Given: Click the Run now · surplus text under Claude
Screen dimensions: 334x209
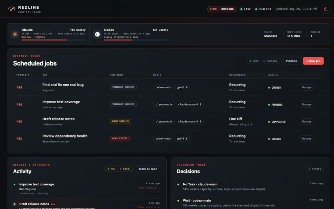Looking at the screenshot, I should tap(33, 37).
